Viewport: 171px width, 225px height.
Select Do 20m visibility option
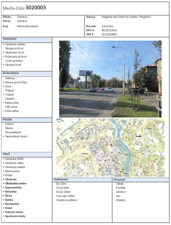(x=61, y=184)
